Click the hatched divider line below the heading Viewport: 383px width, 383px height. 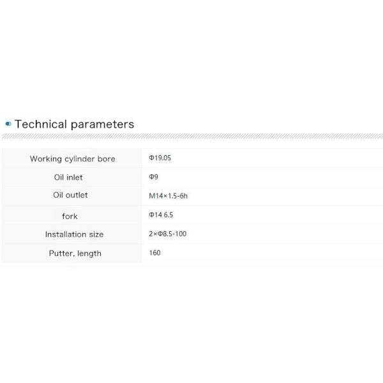pyautogui.click(x=191, y=137)
